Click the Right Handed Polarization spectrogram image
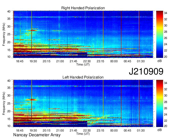 tap(83, 34)
